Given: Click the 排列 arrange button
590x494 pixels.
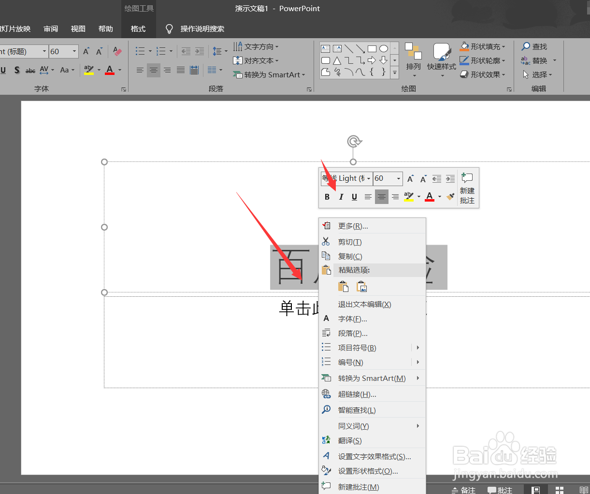Looking at the screenshot, I should (414, 59).
